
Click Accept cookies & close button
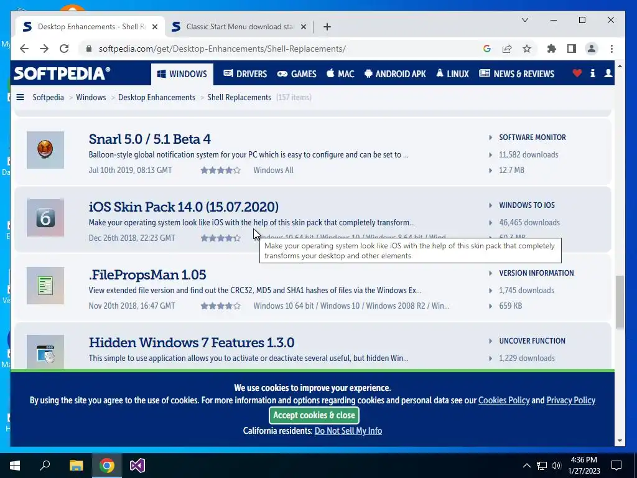(x=314, y=415)
